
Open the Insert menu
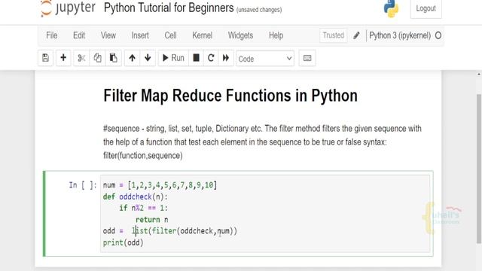point(140,35)
